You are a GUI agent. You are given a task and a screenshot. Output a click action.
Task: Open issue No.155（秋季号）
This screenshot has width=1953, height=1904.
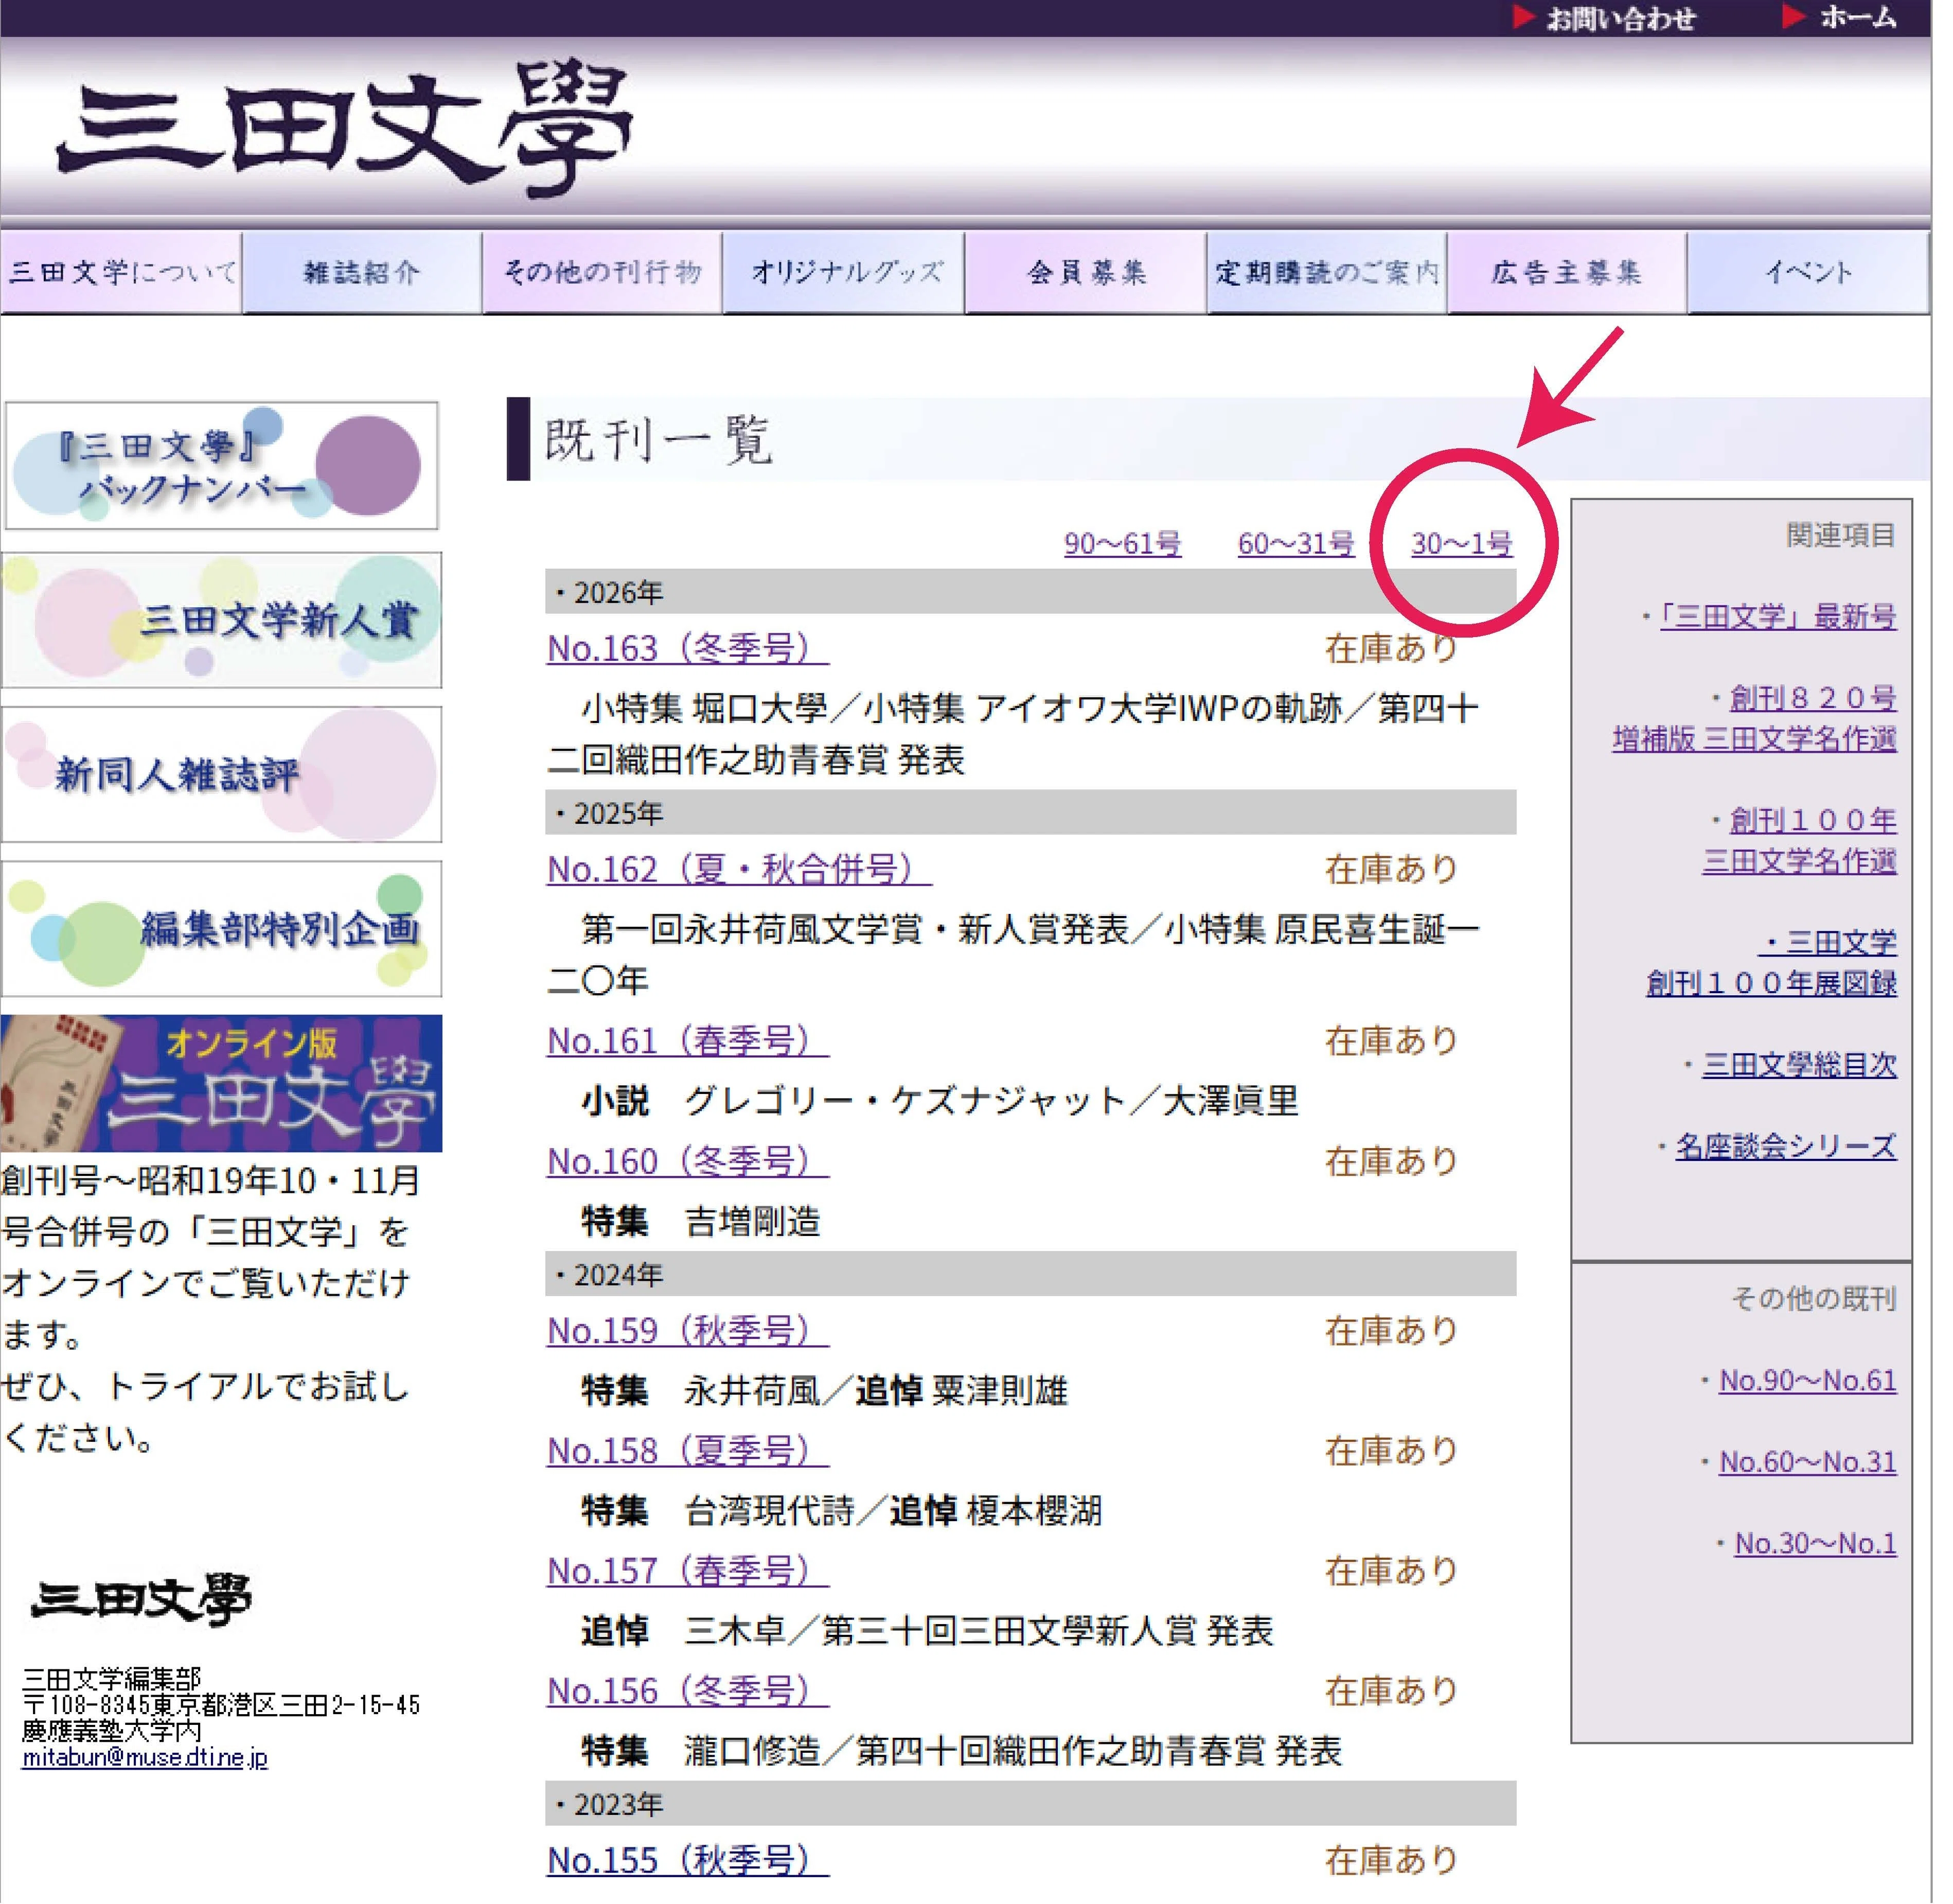(x=688, y=1861)
